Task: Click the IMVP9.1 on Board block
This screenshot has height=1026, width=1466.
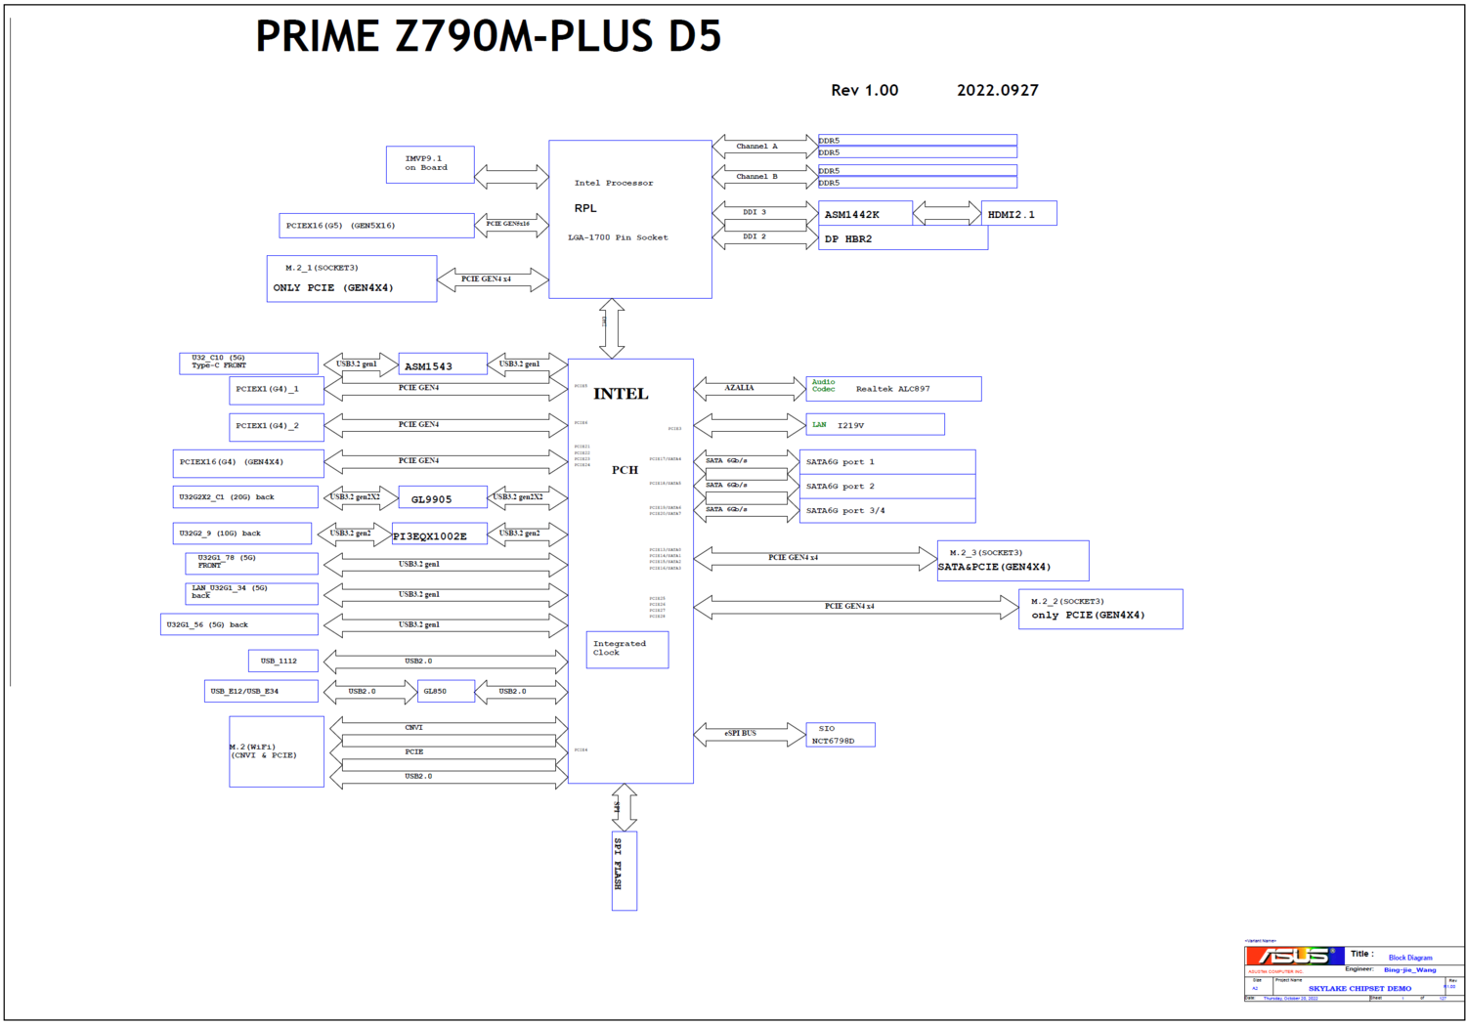Action: coord(430,164)
